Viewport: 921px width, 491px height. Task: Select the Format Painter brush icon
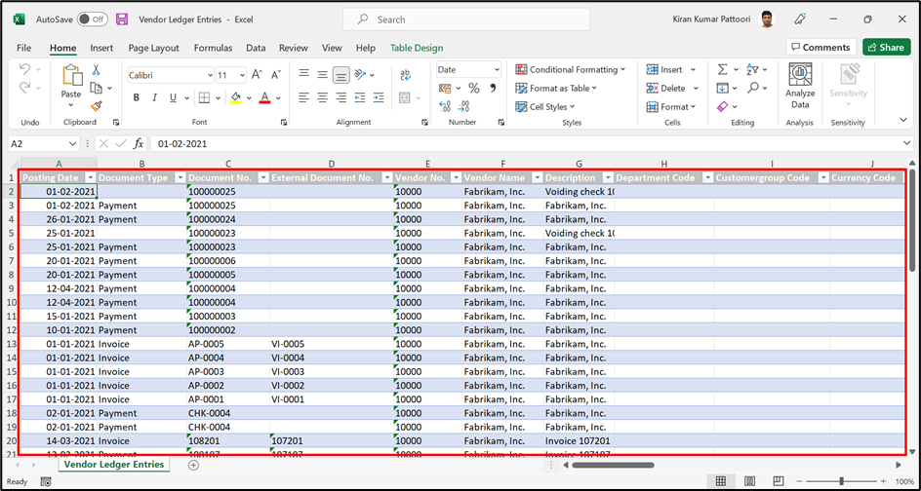(x=97, y=106)
